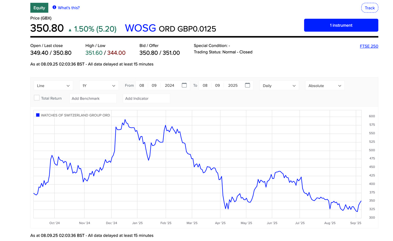Image resolution: width=393 pixels, height=241 pixels.
Task: Click the info icon beside What's this
Action: (54, 8)
